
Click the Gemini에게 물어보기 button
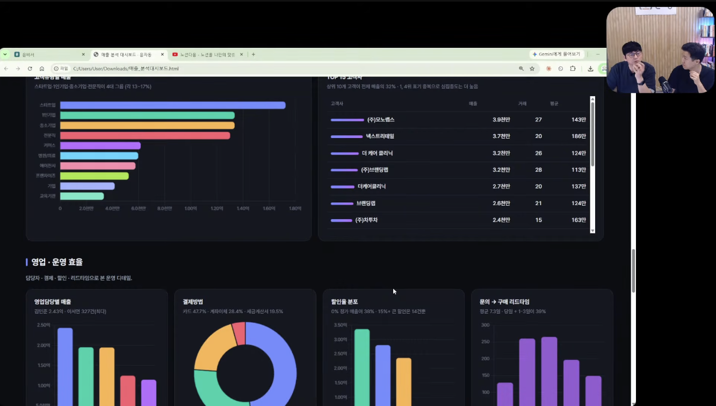click(557, 54)
